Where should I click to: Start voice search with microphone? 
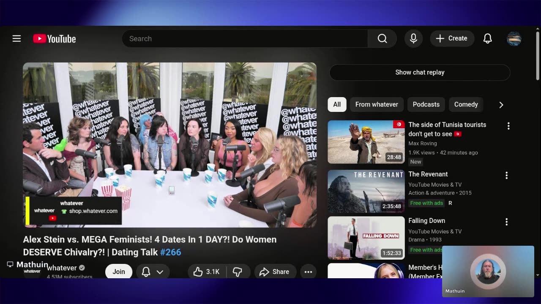point(413,38)
